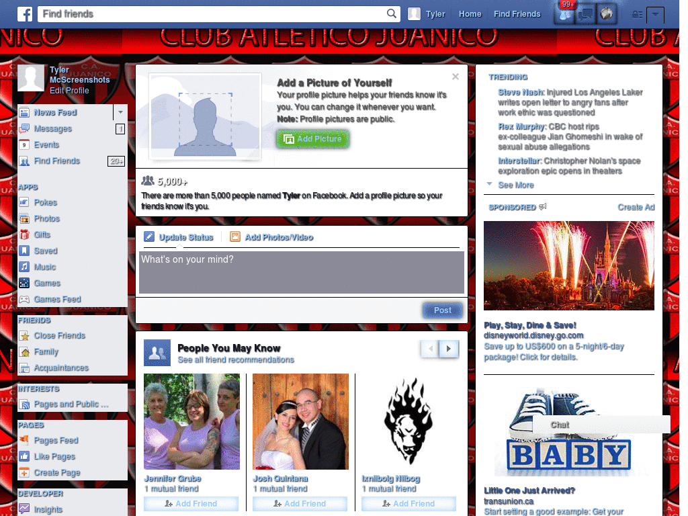Open See all friend recommendations link
This screenshot has height=516, width=688.
[236, 360]
